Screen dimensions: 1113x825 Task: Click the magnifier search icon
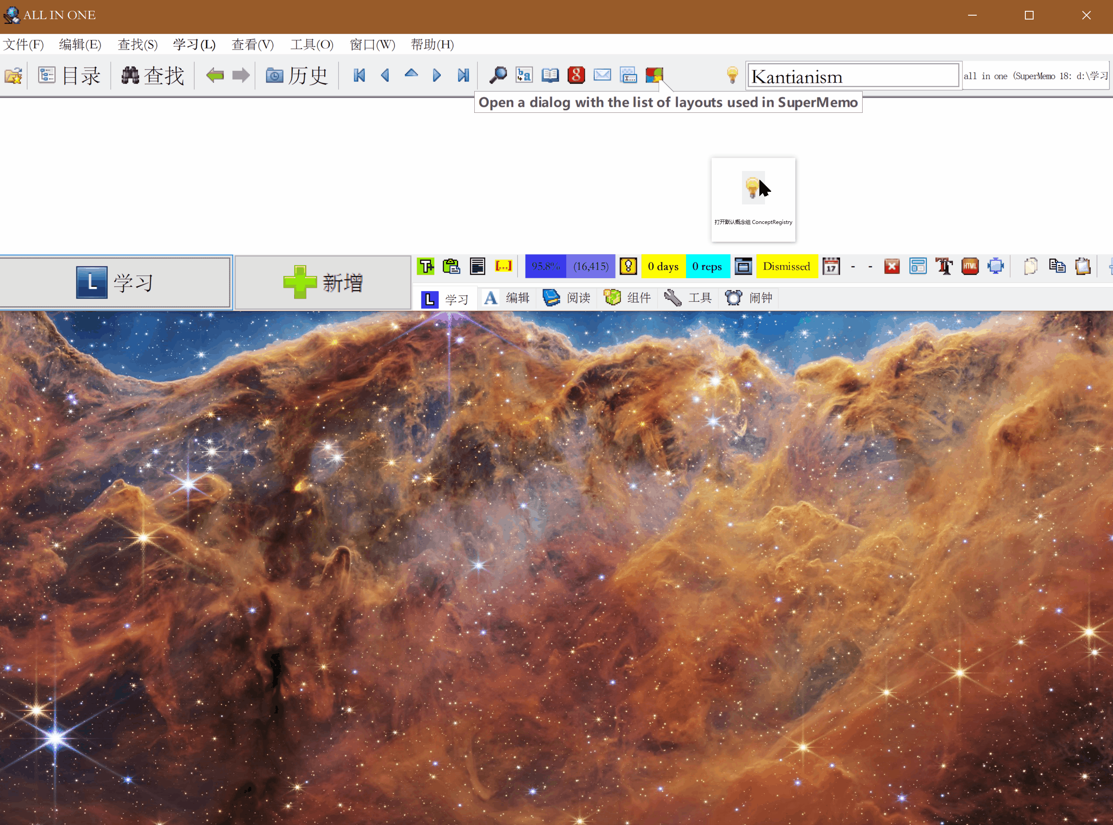(498, 76)
